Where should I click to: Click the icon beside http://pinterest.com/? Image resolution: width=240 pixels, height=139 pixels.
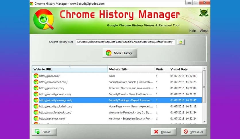(x=36, y=88)
